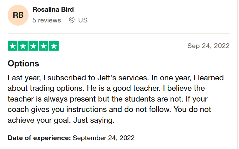Image resolution: width=239 pixels, height=149 pixels.
Task: Click the Sep 24, 2022 review date
Action: click(x=208, y=46)
